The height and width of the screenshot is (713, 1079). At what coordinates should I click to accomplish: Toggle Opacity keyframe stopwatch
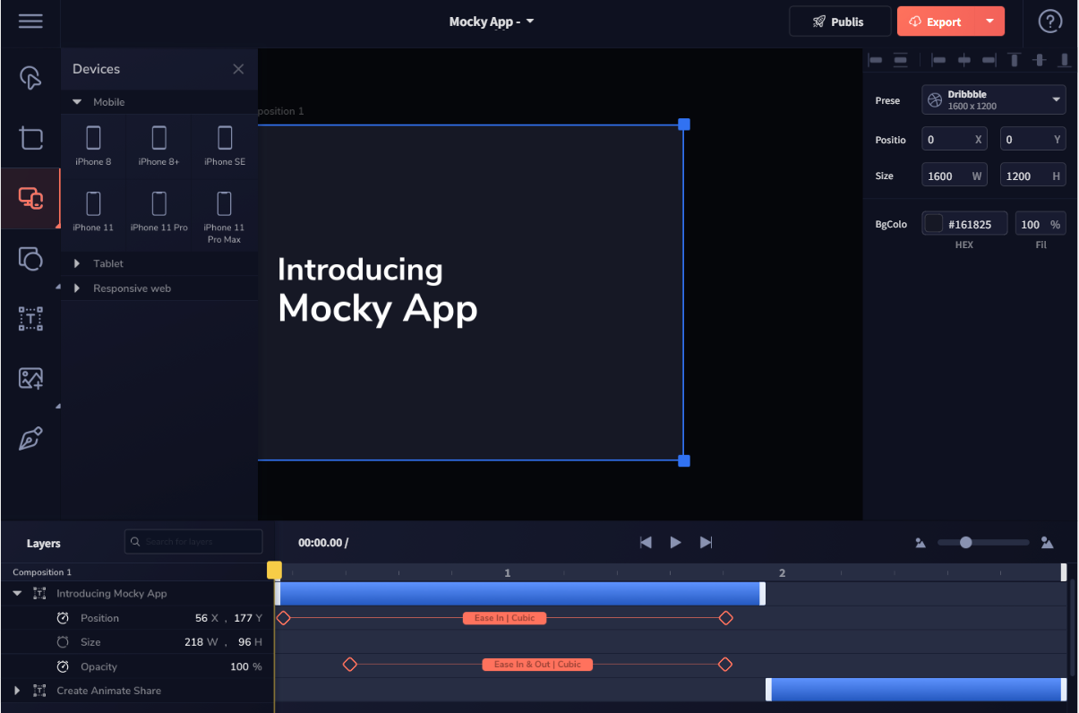63,666
